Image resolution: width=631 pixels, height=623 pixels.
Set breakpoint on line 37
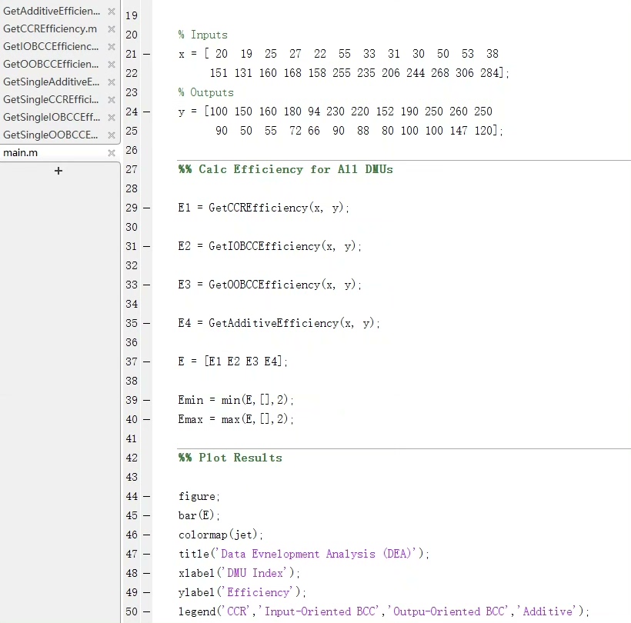146,362
